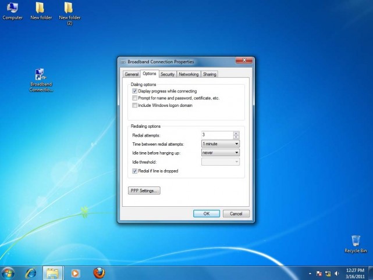The image size is (373, 280).
Task: Click the Redialing options group label
Action: 145,126
